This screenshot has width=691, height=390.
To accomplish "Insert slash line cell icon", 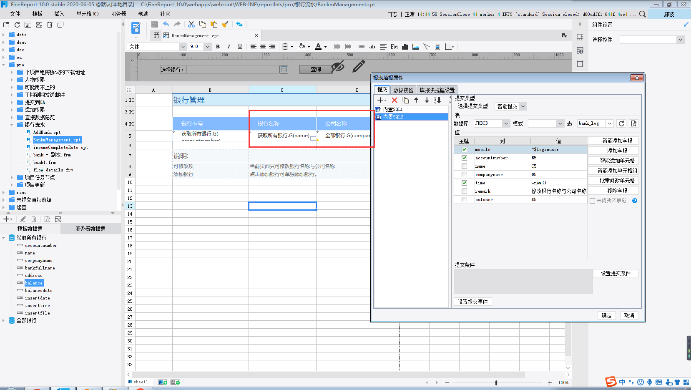I will coord(427,47).
